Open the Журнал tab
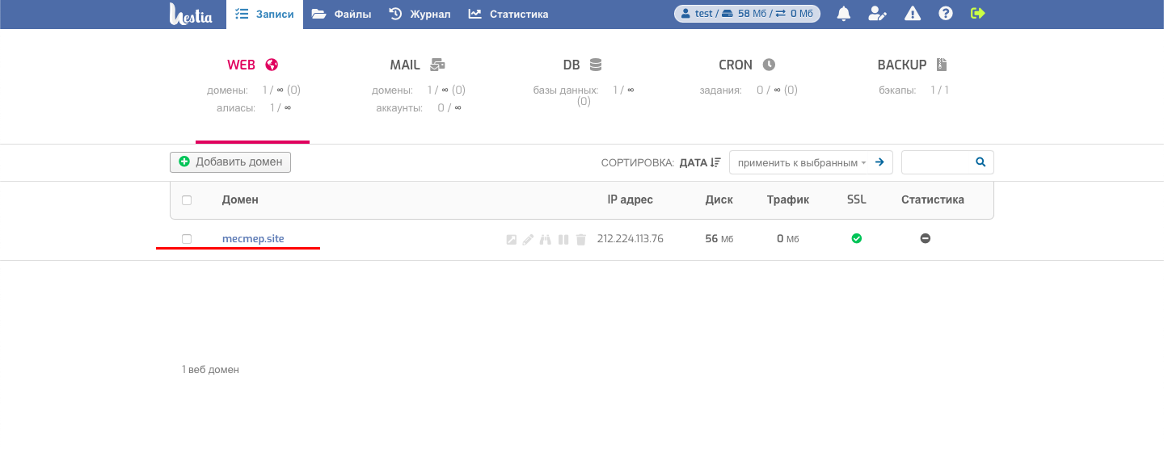 [420, 14]
